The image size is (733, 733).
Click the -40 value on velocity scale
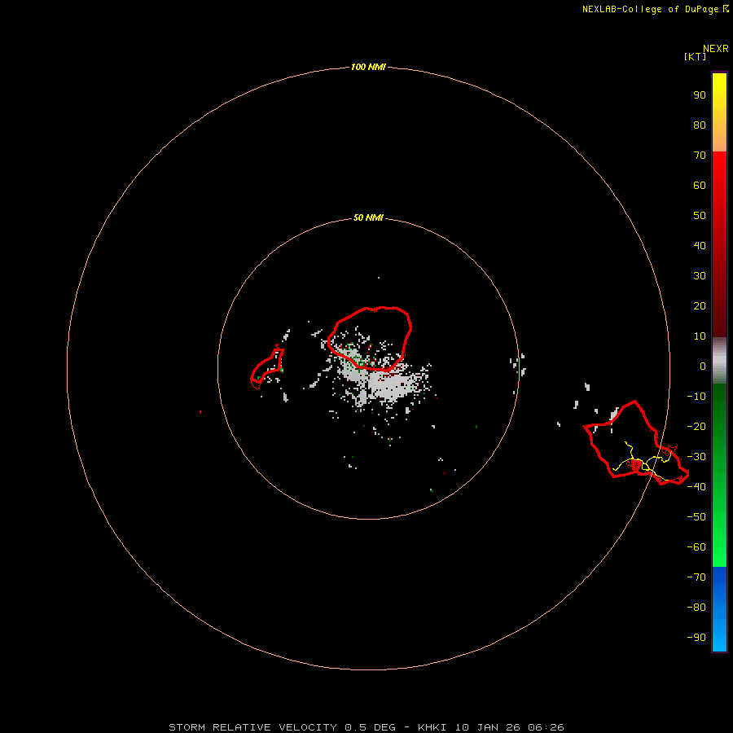pos(696,487)
